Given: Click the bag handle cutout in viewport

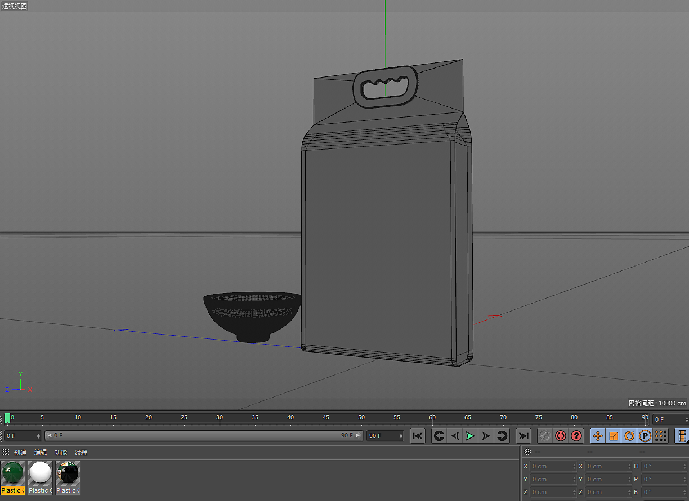Looking at the screenshot, I should click(x=385, y=88).
